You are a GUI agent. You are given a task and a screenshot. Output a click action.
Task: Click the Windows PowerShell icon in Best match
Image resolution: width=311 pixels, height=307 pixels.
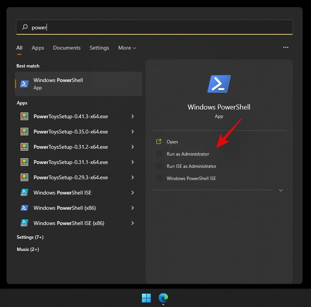24,84
